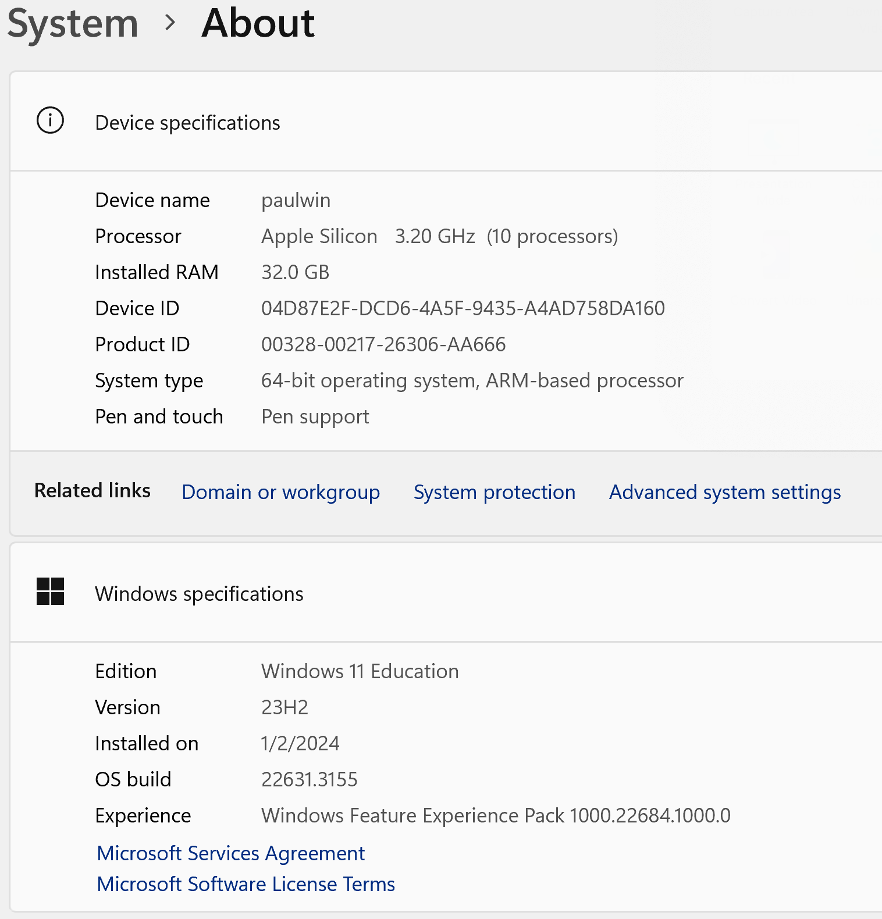The width and height of the screenshot is (882, 919).
Task: Select the Product ID value text
Action: (x=383, y=344)
